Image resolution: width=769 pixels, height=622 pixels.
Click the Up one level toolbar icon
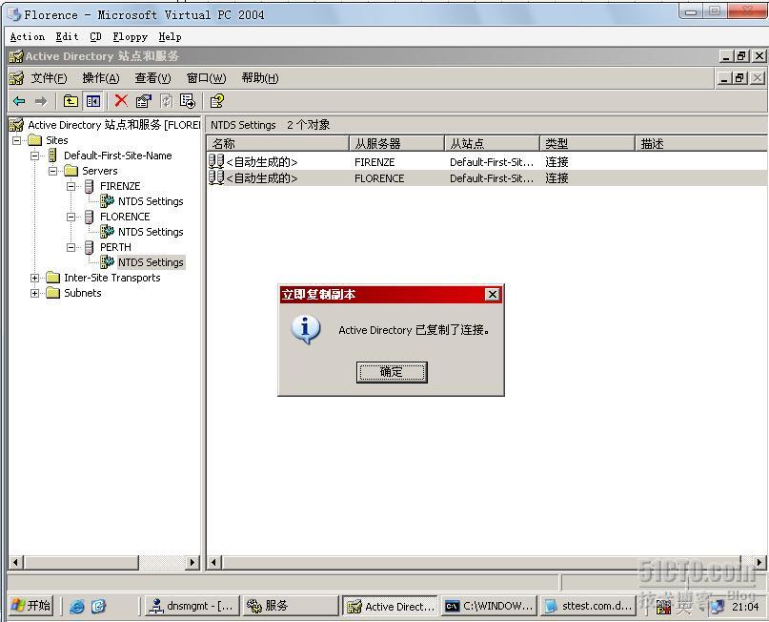[71, 101]
